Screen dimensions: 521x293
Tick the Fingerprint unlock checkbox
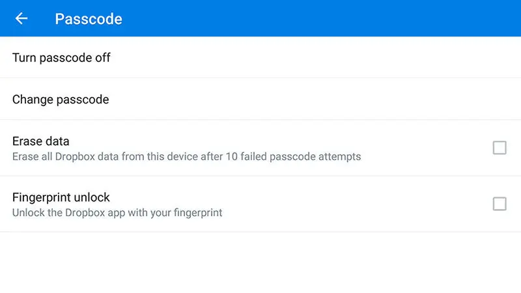pyautogui.click(x=500, y=204)
